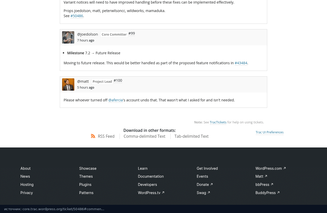Download Tab-delimited Text format
The width and height of the screenshot is (327, 213).
(x=191, y=136)
